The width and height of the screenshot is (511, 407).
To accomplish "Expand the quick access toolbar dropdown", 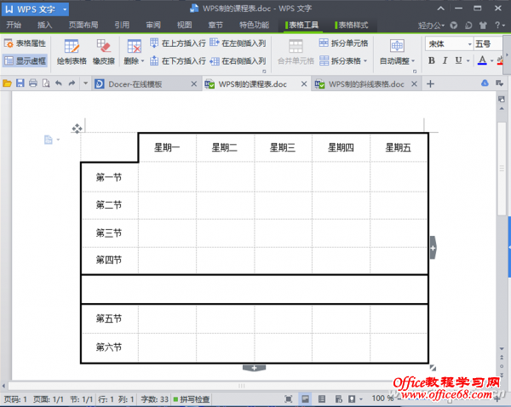I will [x=85, y=83].
